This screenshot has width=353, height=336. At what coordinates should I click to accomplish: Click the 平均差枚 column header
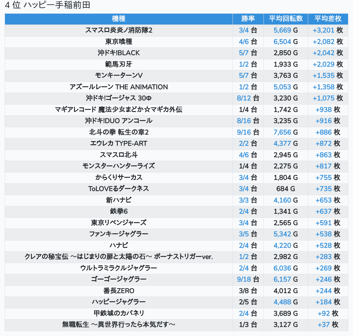[328, 19]
